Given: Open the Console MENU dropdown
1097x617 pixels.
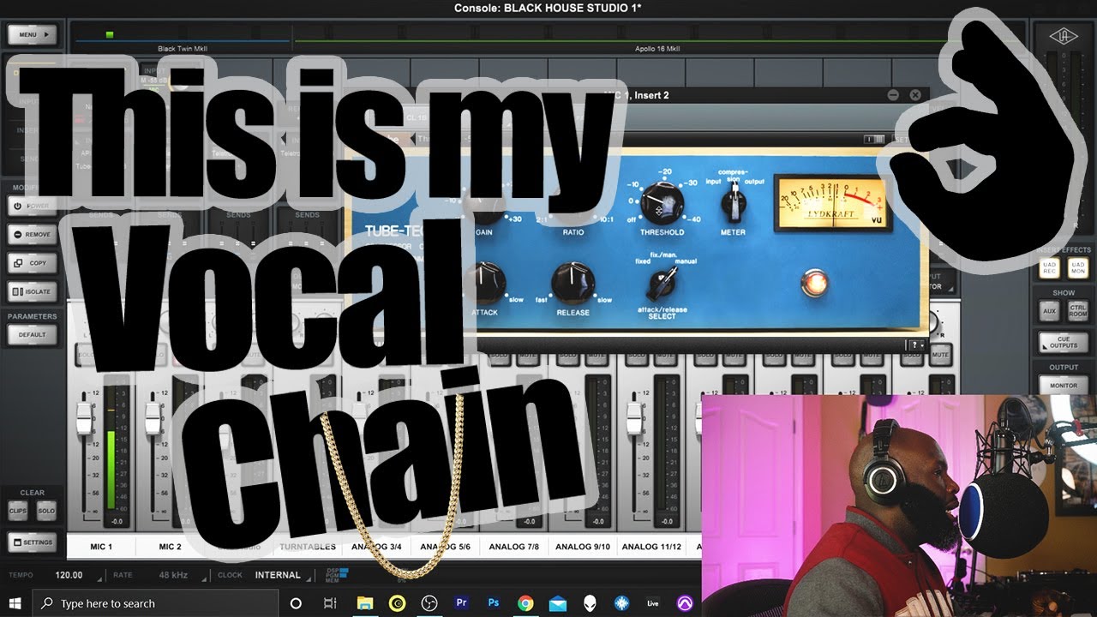Looking at the screenshot, I should pyautogui.click(x=32, y=35).
